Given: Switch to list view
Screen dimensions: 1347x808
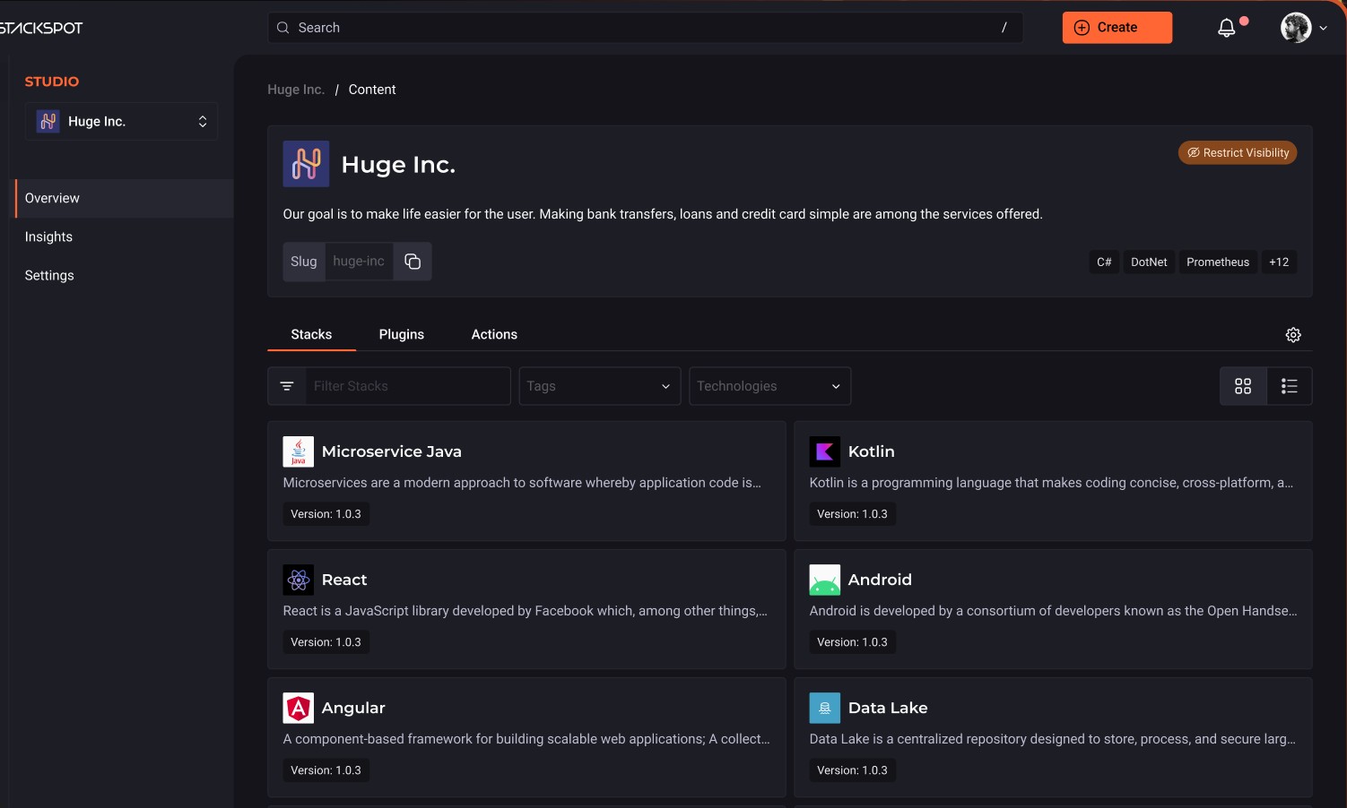Looking at the screenshot, I should coord(1290,386).
